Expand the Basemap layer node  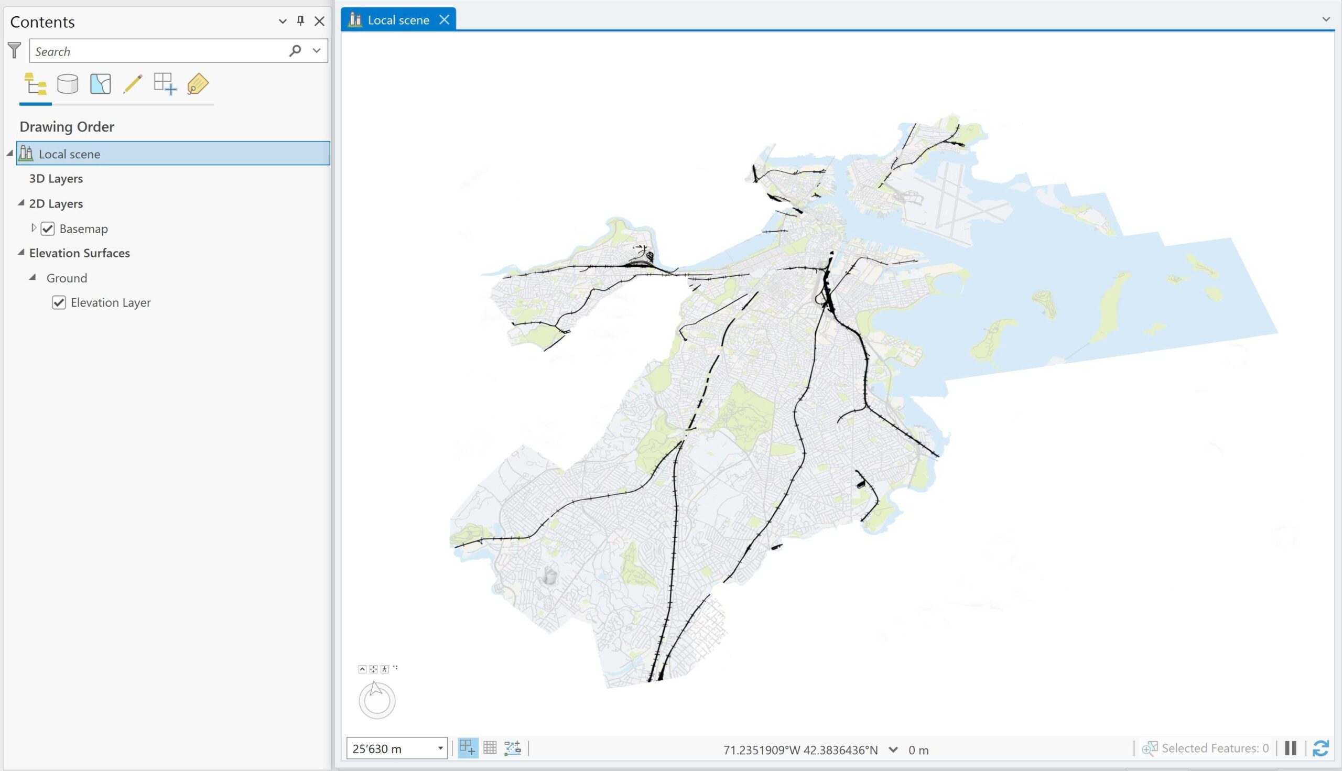click(x=34, y=227)
